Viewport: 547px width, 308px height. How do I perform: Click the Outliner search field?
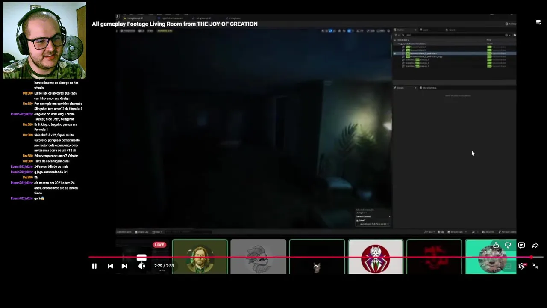(455, 35)
